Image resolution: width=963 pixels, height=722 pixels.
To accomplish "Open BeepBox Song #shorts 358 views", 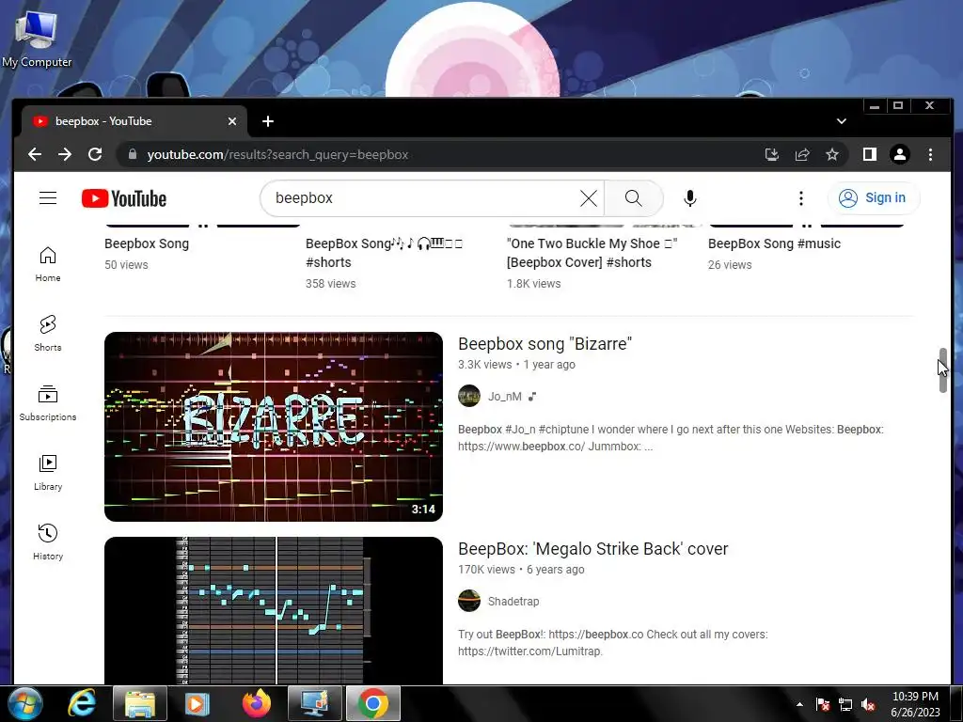I will (x=385, y=253).
